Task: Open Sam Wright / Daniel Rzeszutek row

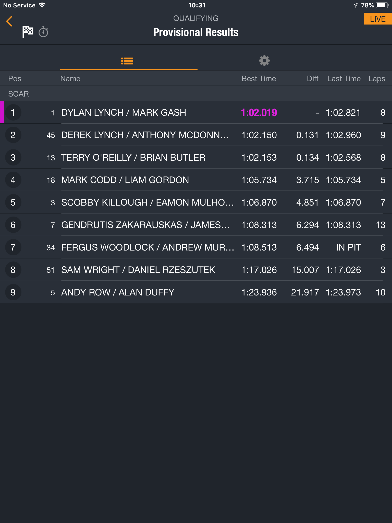Action: (x=196, y=270)
